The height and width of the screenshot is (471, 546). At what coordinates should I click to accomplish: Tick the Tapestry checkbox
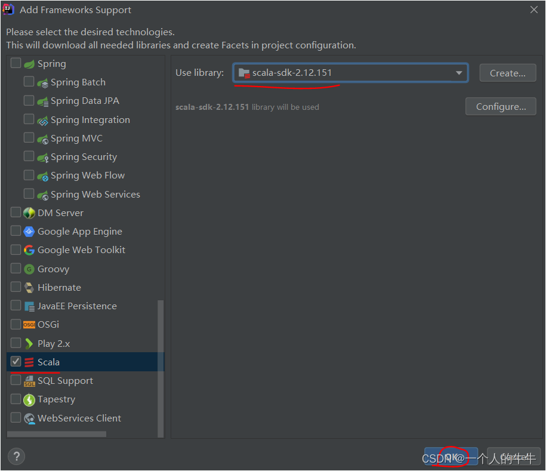(x=16, y=399)
